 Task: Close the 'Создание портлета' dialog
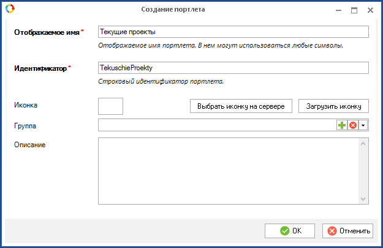click(370, 10)
